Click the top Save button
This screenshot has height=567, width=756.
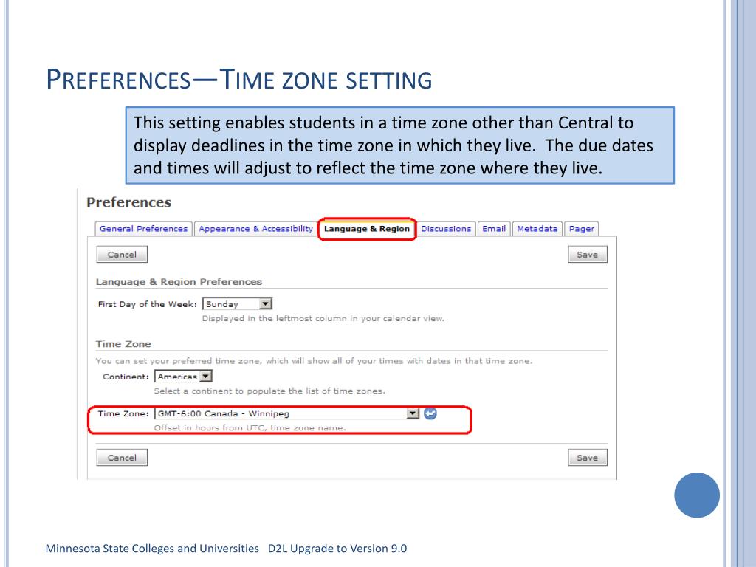click(x=587, y=255)
